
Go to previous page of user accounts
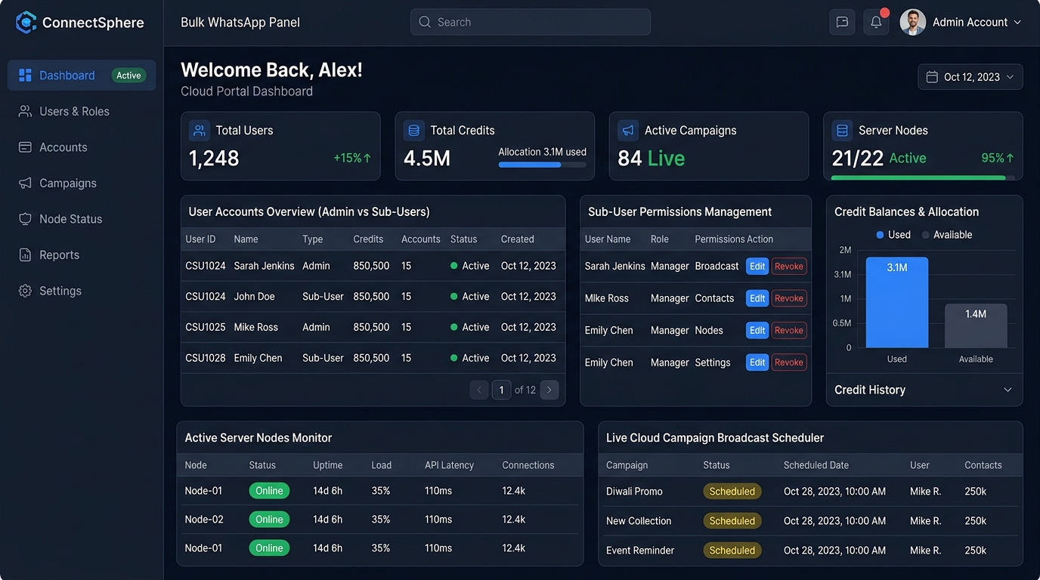coord(479,390)
